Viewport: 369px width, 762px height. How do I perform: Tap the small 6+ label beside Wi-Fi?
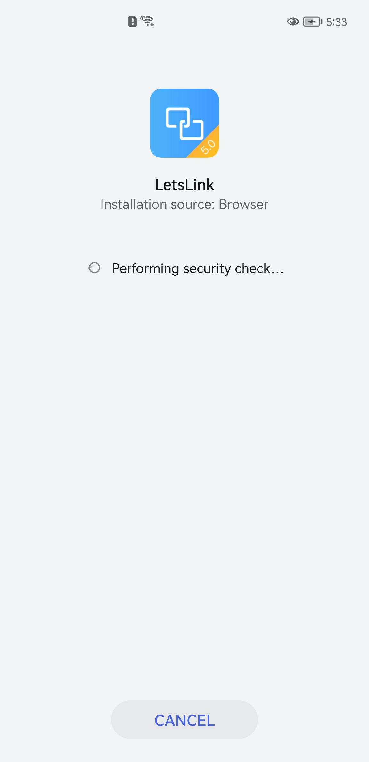pos(143,18)
